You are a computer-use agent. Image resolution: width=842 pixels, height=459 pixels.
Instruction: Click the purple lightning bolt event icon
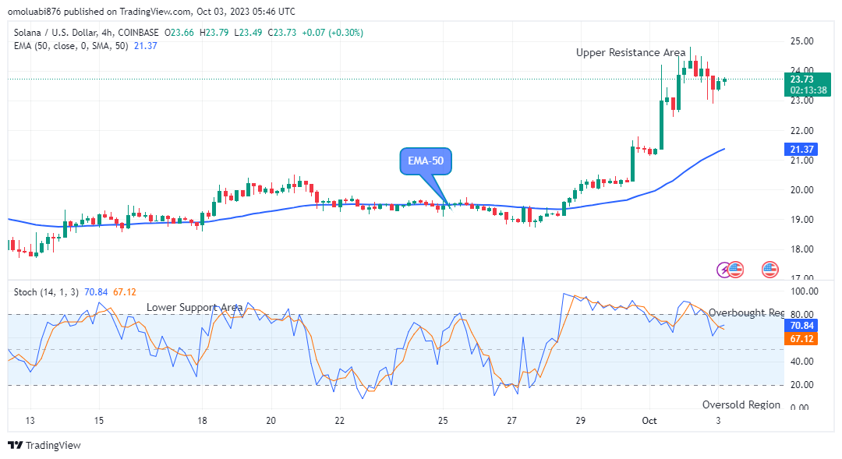point(726,270)
